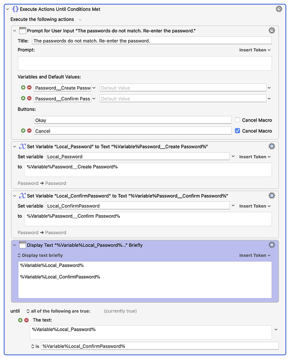Click the X script icon of Set Variable Local_ConfirmPassword
The image size is (290, 359).
pos(22,196)
